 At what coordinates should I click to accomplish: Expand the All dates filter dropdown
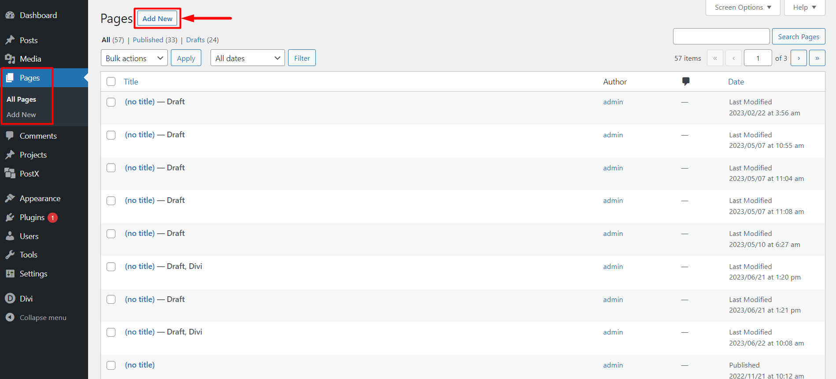(248, 58)
